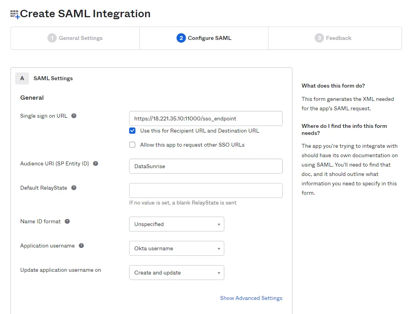Enable Allow this app to request other SSO URLs

point(132,145)
